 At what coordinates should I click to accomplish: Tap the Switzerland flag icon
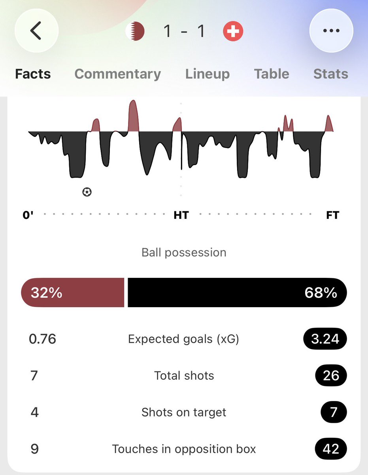point(233,31)
